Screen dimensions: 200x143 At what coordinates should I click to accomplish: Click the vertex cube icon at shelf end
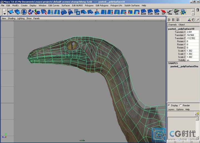[183, 12]
